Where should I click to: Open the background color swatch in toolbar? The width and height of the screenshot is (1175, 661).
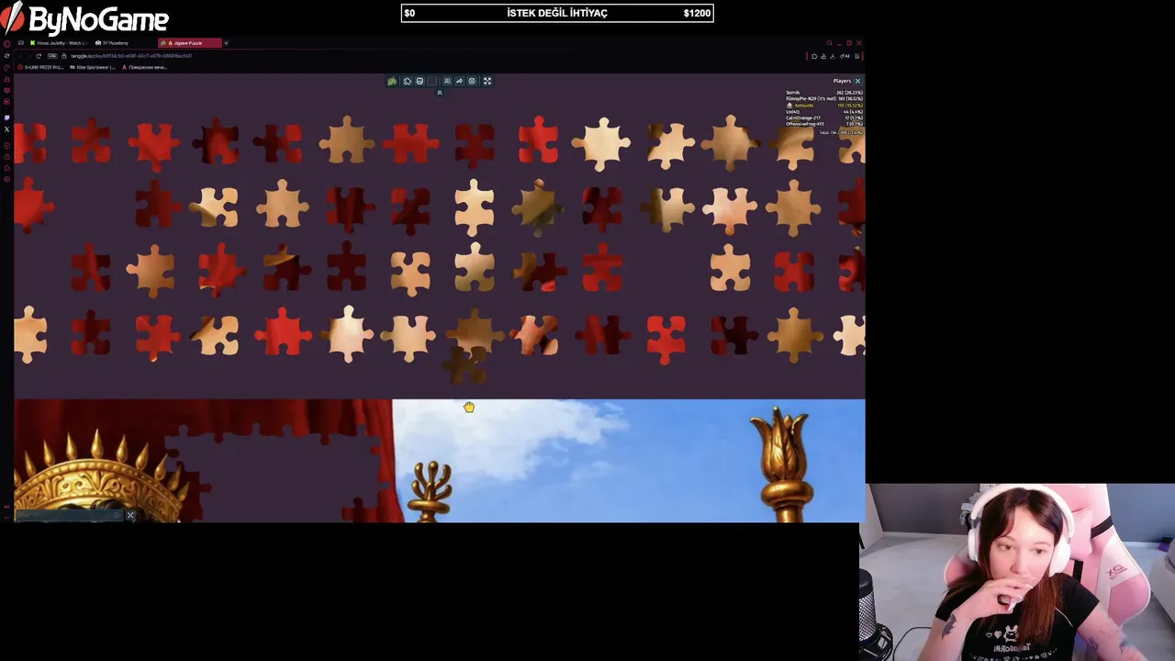(432, 81)
